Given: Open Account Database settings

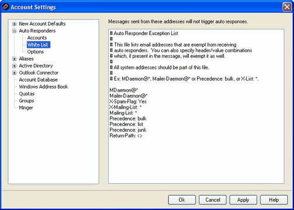Looking at the screenshot, I should pyautogui.click(x=38, y=80).
